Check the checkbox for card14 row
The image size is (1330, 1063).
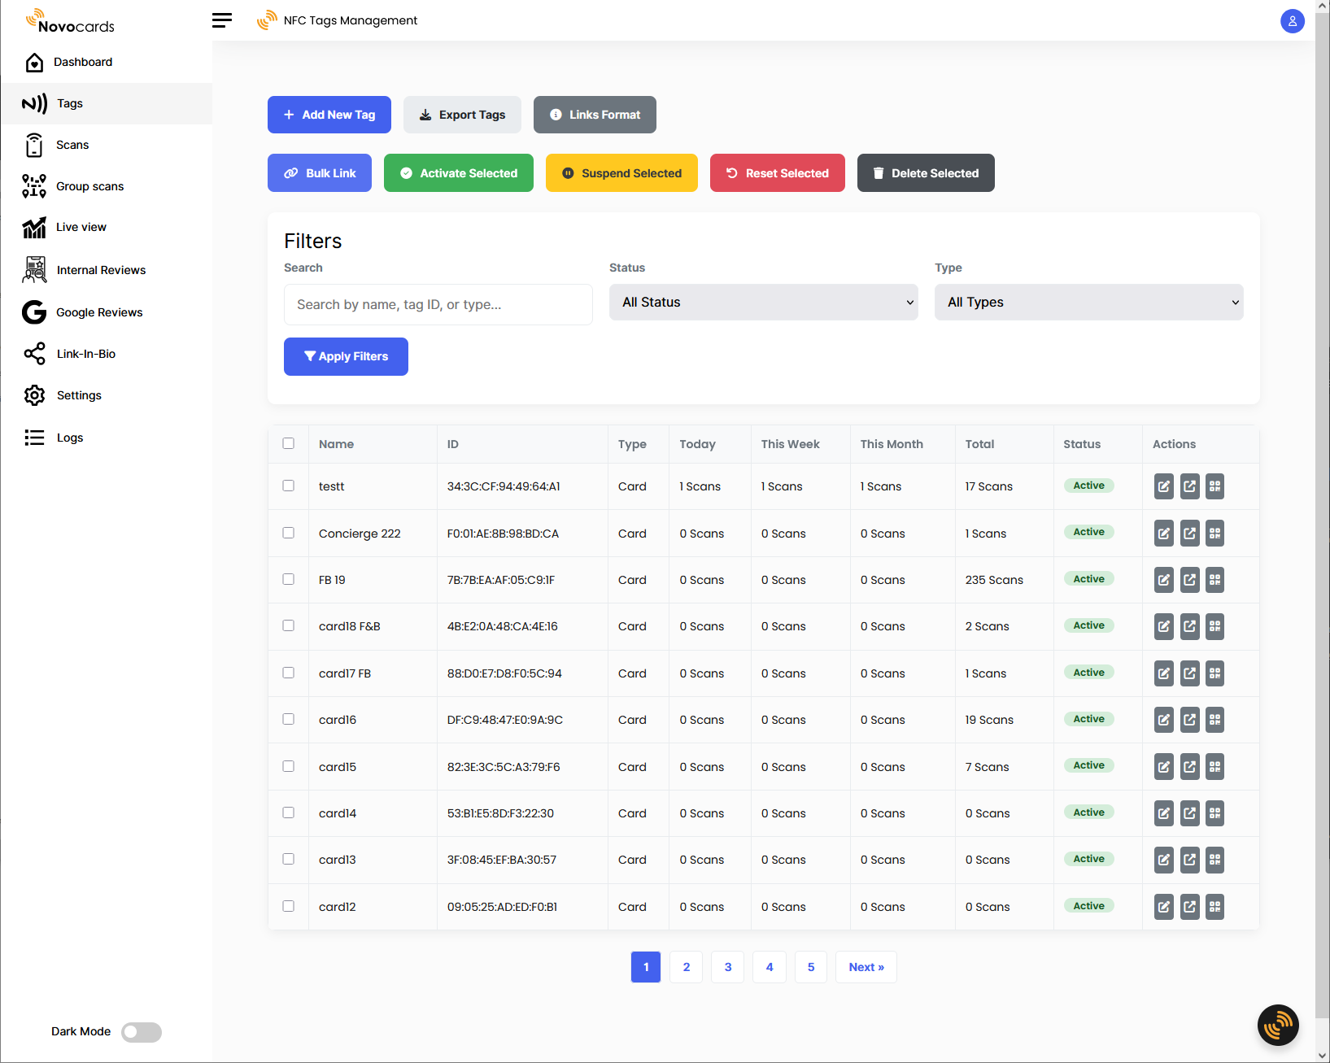289,813
